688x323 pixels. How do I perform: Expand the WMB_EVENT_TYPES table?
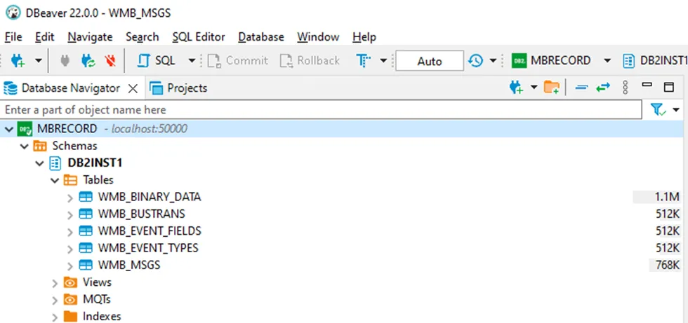pos(70,249)
